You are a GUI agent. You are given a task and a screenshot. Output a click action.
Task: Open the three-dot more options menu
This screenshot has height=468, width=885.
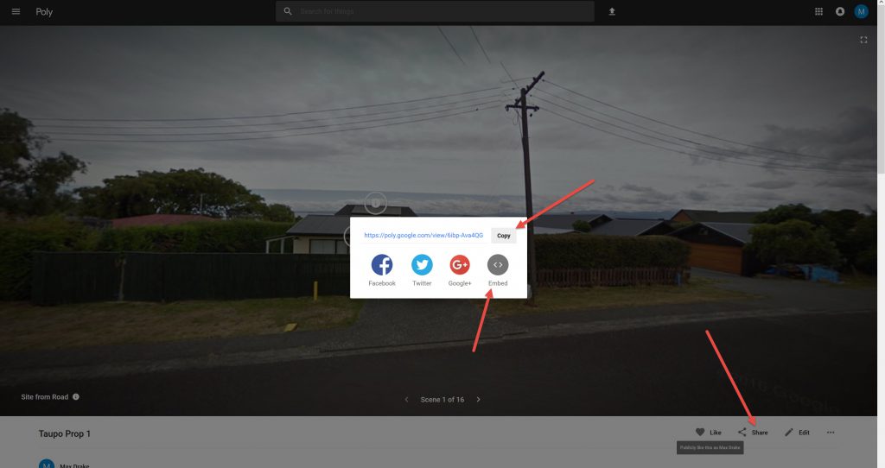tap(831, 433)
